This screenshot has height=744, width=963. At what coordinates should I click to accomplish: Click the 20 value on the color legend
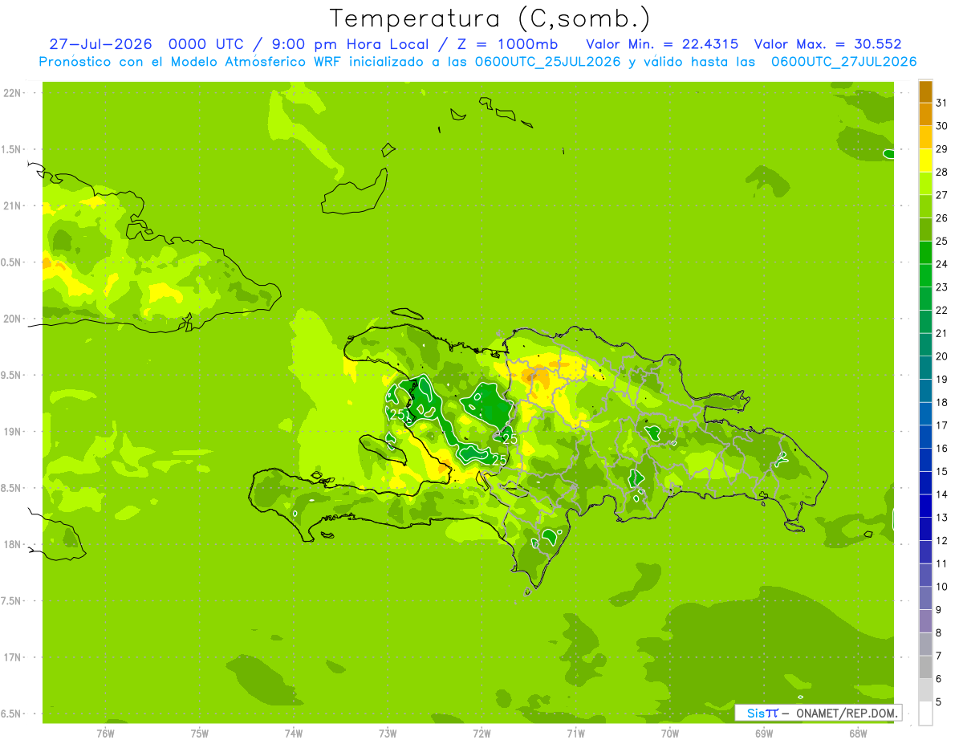tap(941, 356)
